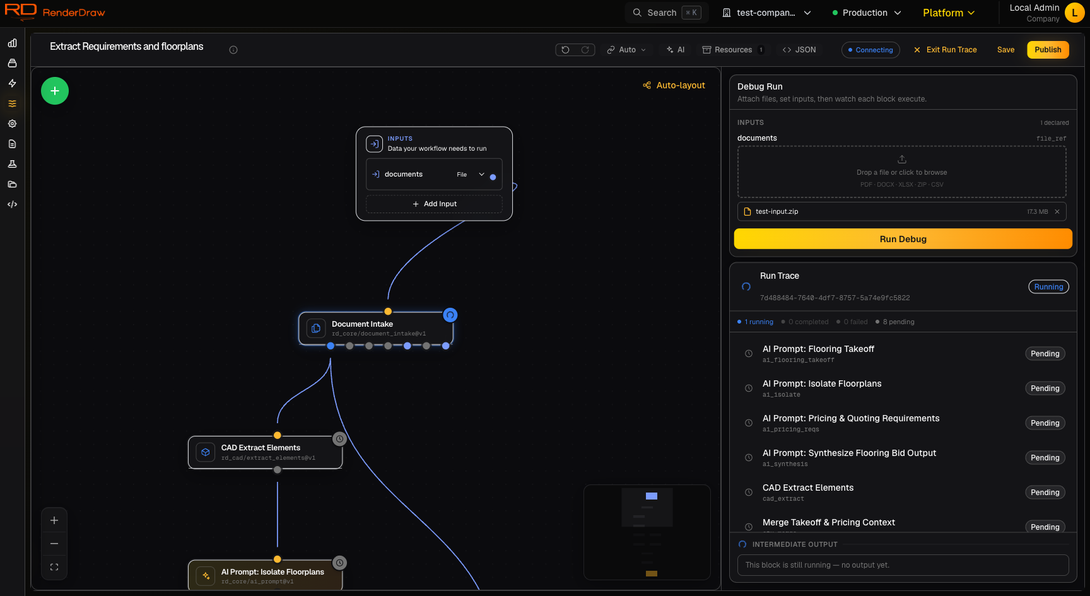Open the storage stack sidebar icon
Screen dimensions: 1090x596
click(12, 63)
